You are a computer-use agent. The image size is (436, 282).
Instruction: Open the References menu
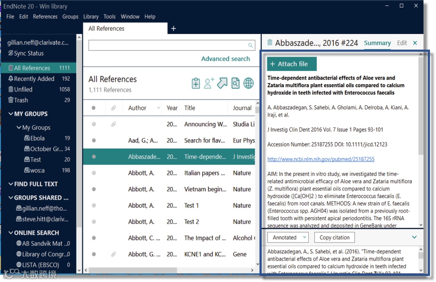click(45, 17)
